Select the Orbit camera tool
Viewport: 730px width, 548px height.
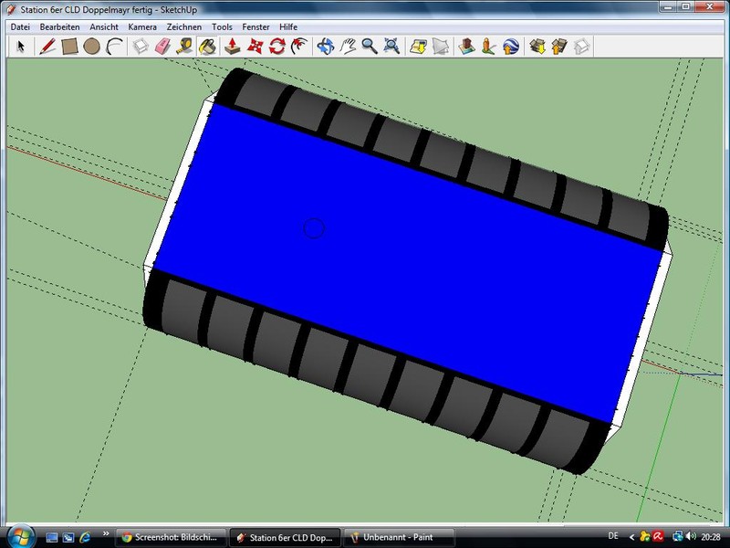pyautogui.click(x=326, y=47)
